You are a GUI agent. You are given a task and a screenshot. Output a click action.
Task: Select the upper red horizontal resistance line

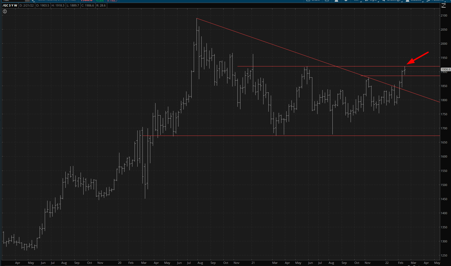pos(285,66)
